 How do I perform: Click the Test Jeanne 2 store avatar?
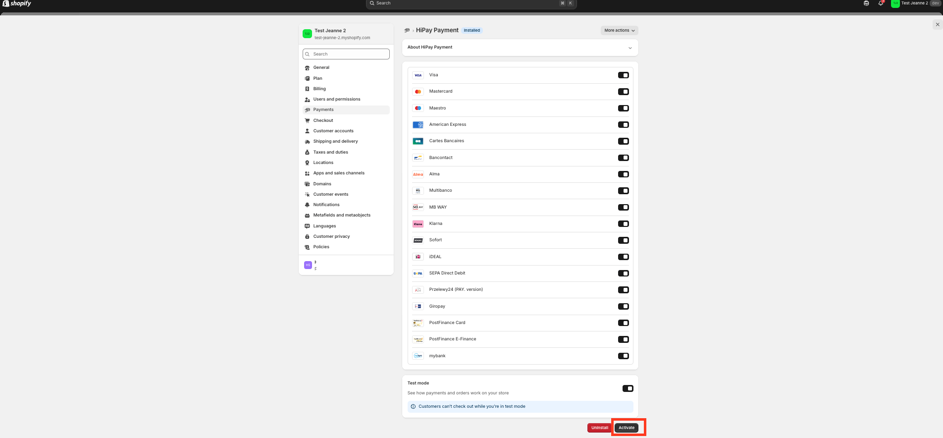coord(307,34)
